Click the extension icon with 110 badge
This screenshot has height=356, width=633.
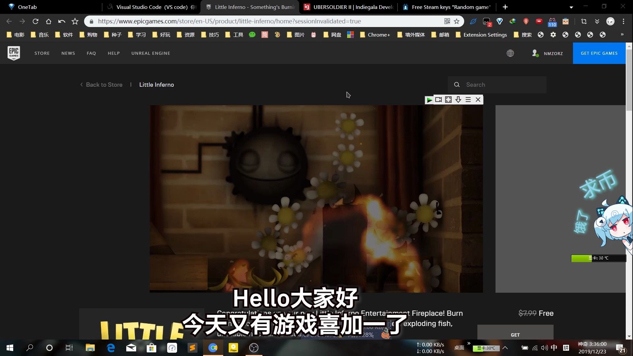pos(552,22)
